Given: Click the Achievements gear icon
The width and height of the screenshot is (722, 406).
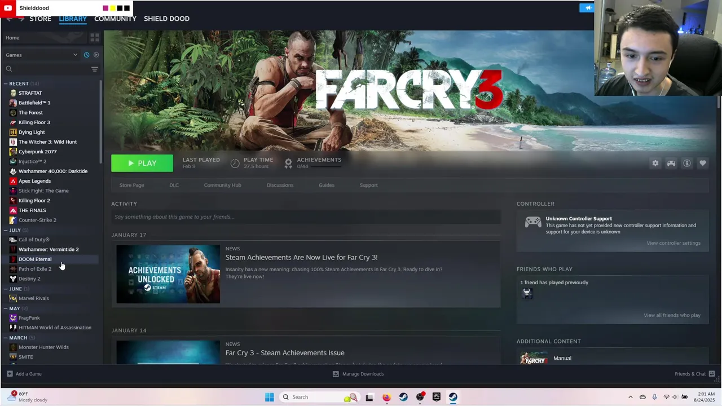Looking at the screenshot, I should pos(288,163).
